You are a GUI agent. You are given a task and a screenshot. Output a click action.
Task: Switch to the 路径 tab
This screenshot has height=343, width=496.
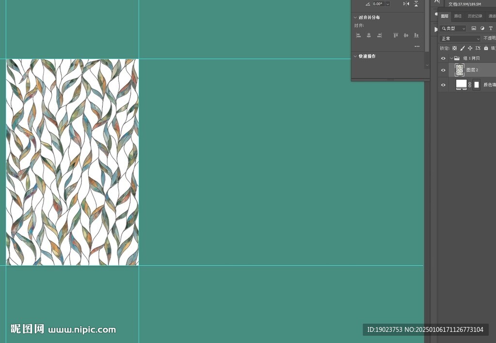coord(458,16)
